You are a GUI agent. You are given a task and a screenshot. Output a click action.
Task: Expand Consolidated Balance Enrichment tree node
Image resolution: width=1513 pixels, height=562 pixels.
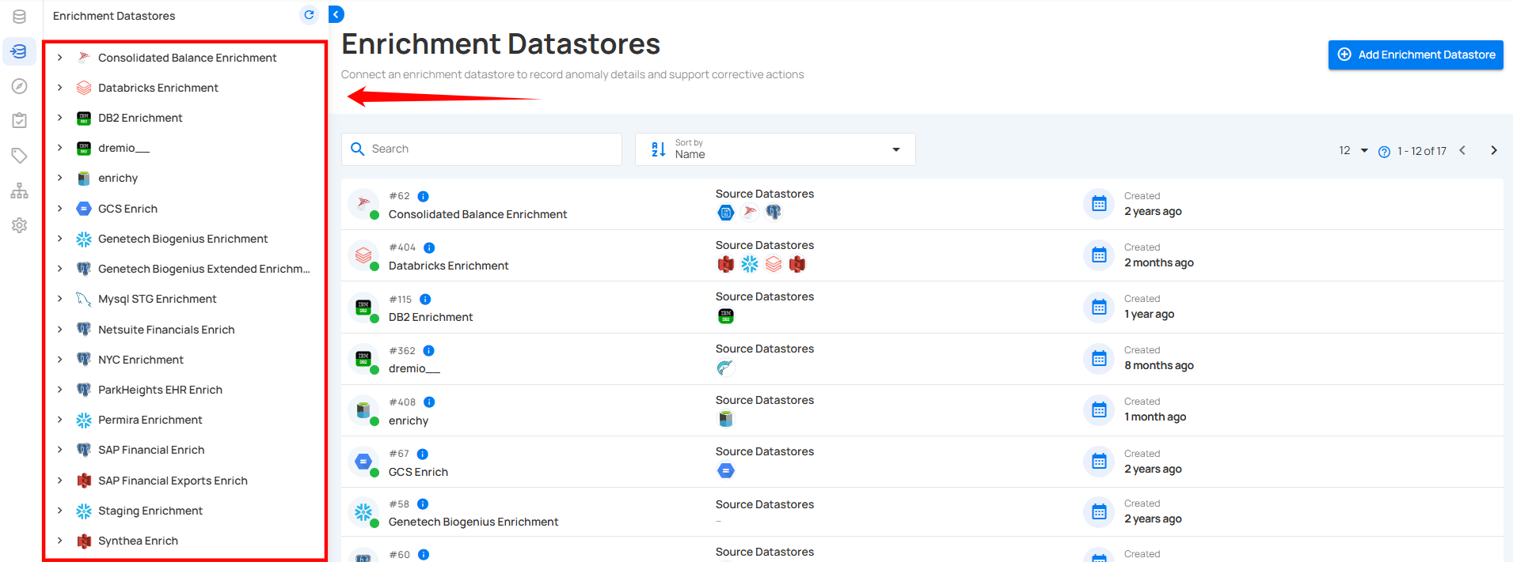(x=59, y=58)
